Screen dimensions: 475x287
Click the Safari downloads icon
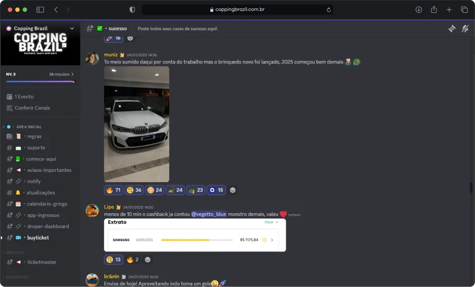(419, 10)
